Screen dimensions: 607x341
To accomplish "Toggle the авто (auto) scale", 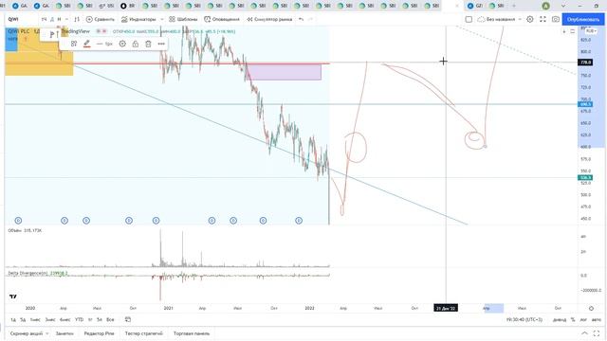I will pyautogui.click(x=597, y=320).
